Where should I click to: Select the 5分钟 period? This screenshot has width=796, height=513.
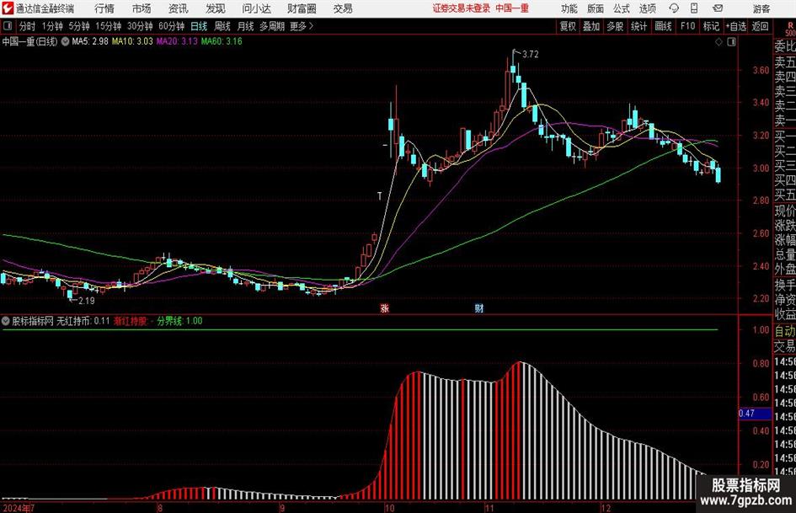click(x=78, y=26)
